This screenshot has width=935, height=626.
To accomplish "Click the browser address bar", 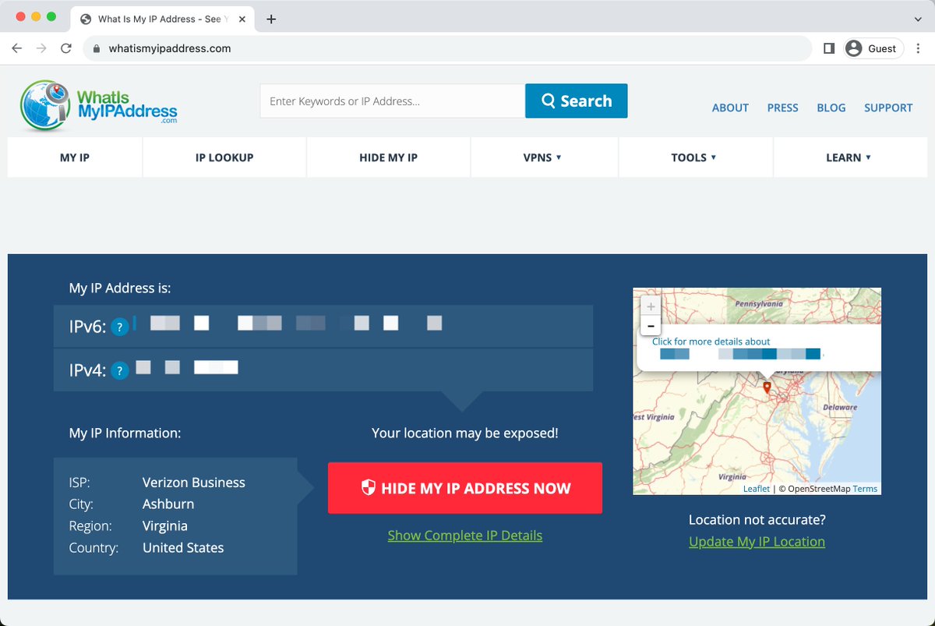I will (x=447, y=48).
